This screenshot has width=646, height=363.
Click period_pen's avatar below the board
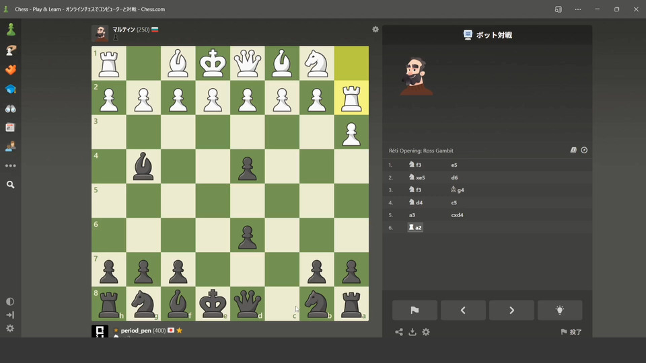click(x=100, y=331)
